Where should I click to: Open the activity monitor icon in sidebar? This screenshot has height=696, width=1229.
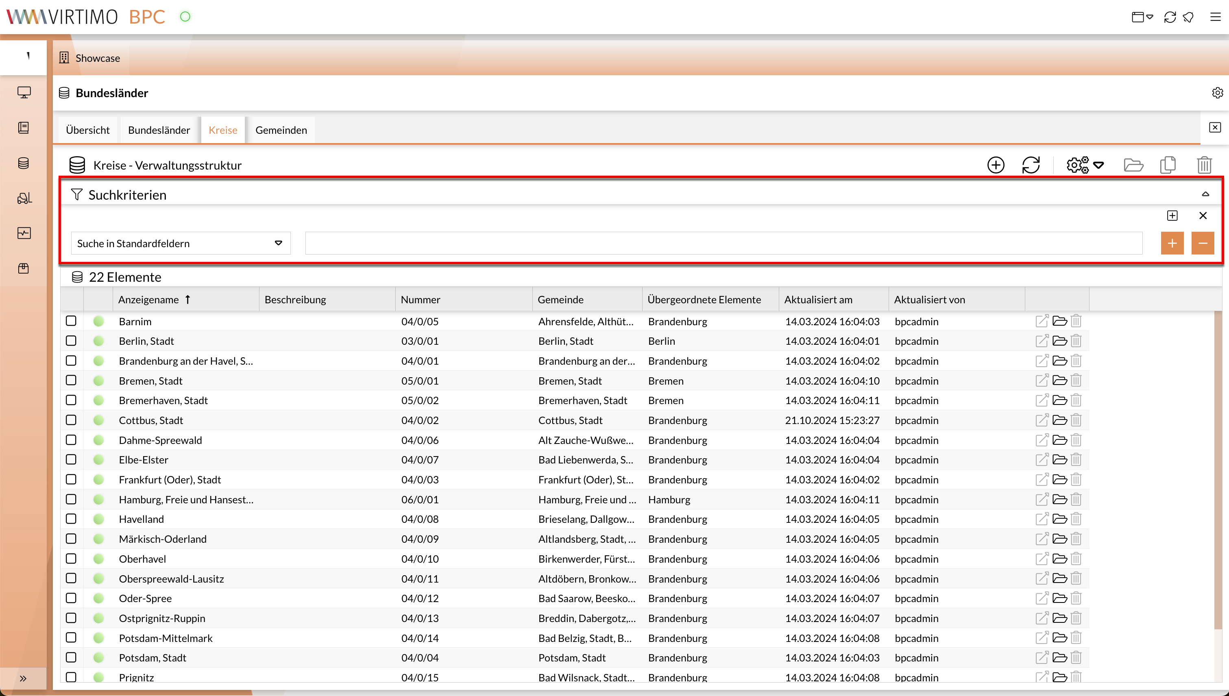pos(24,233)
